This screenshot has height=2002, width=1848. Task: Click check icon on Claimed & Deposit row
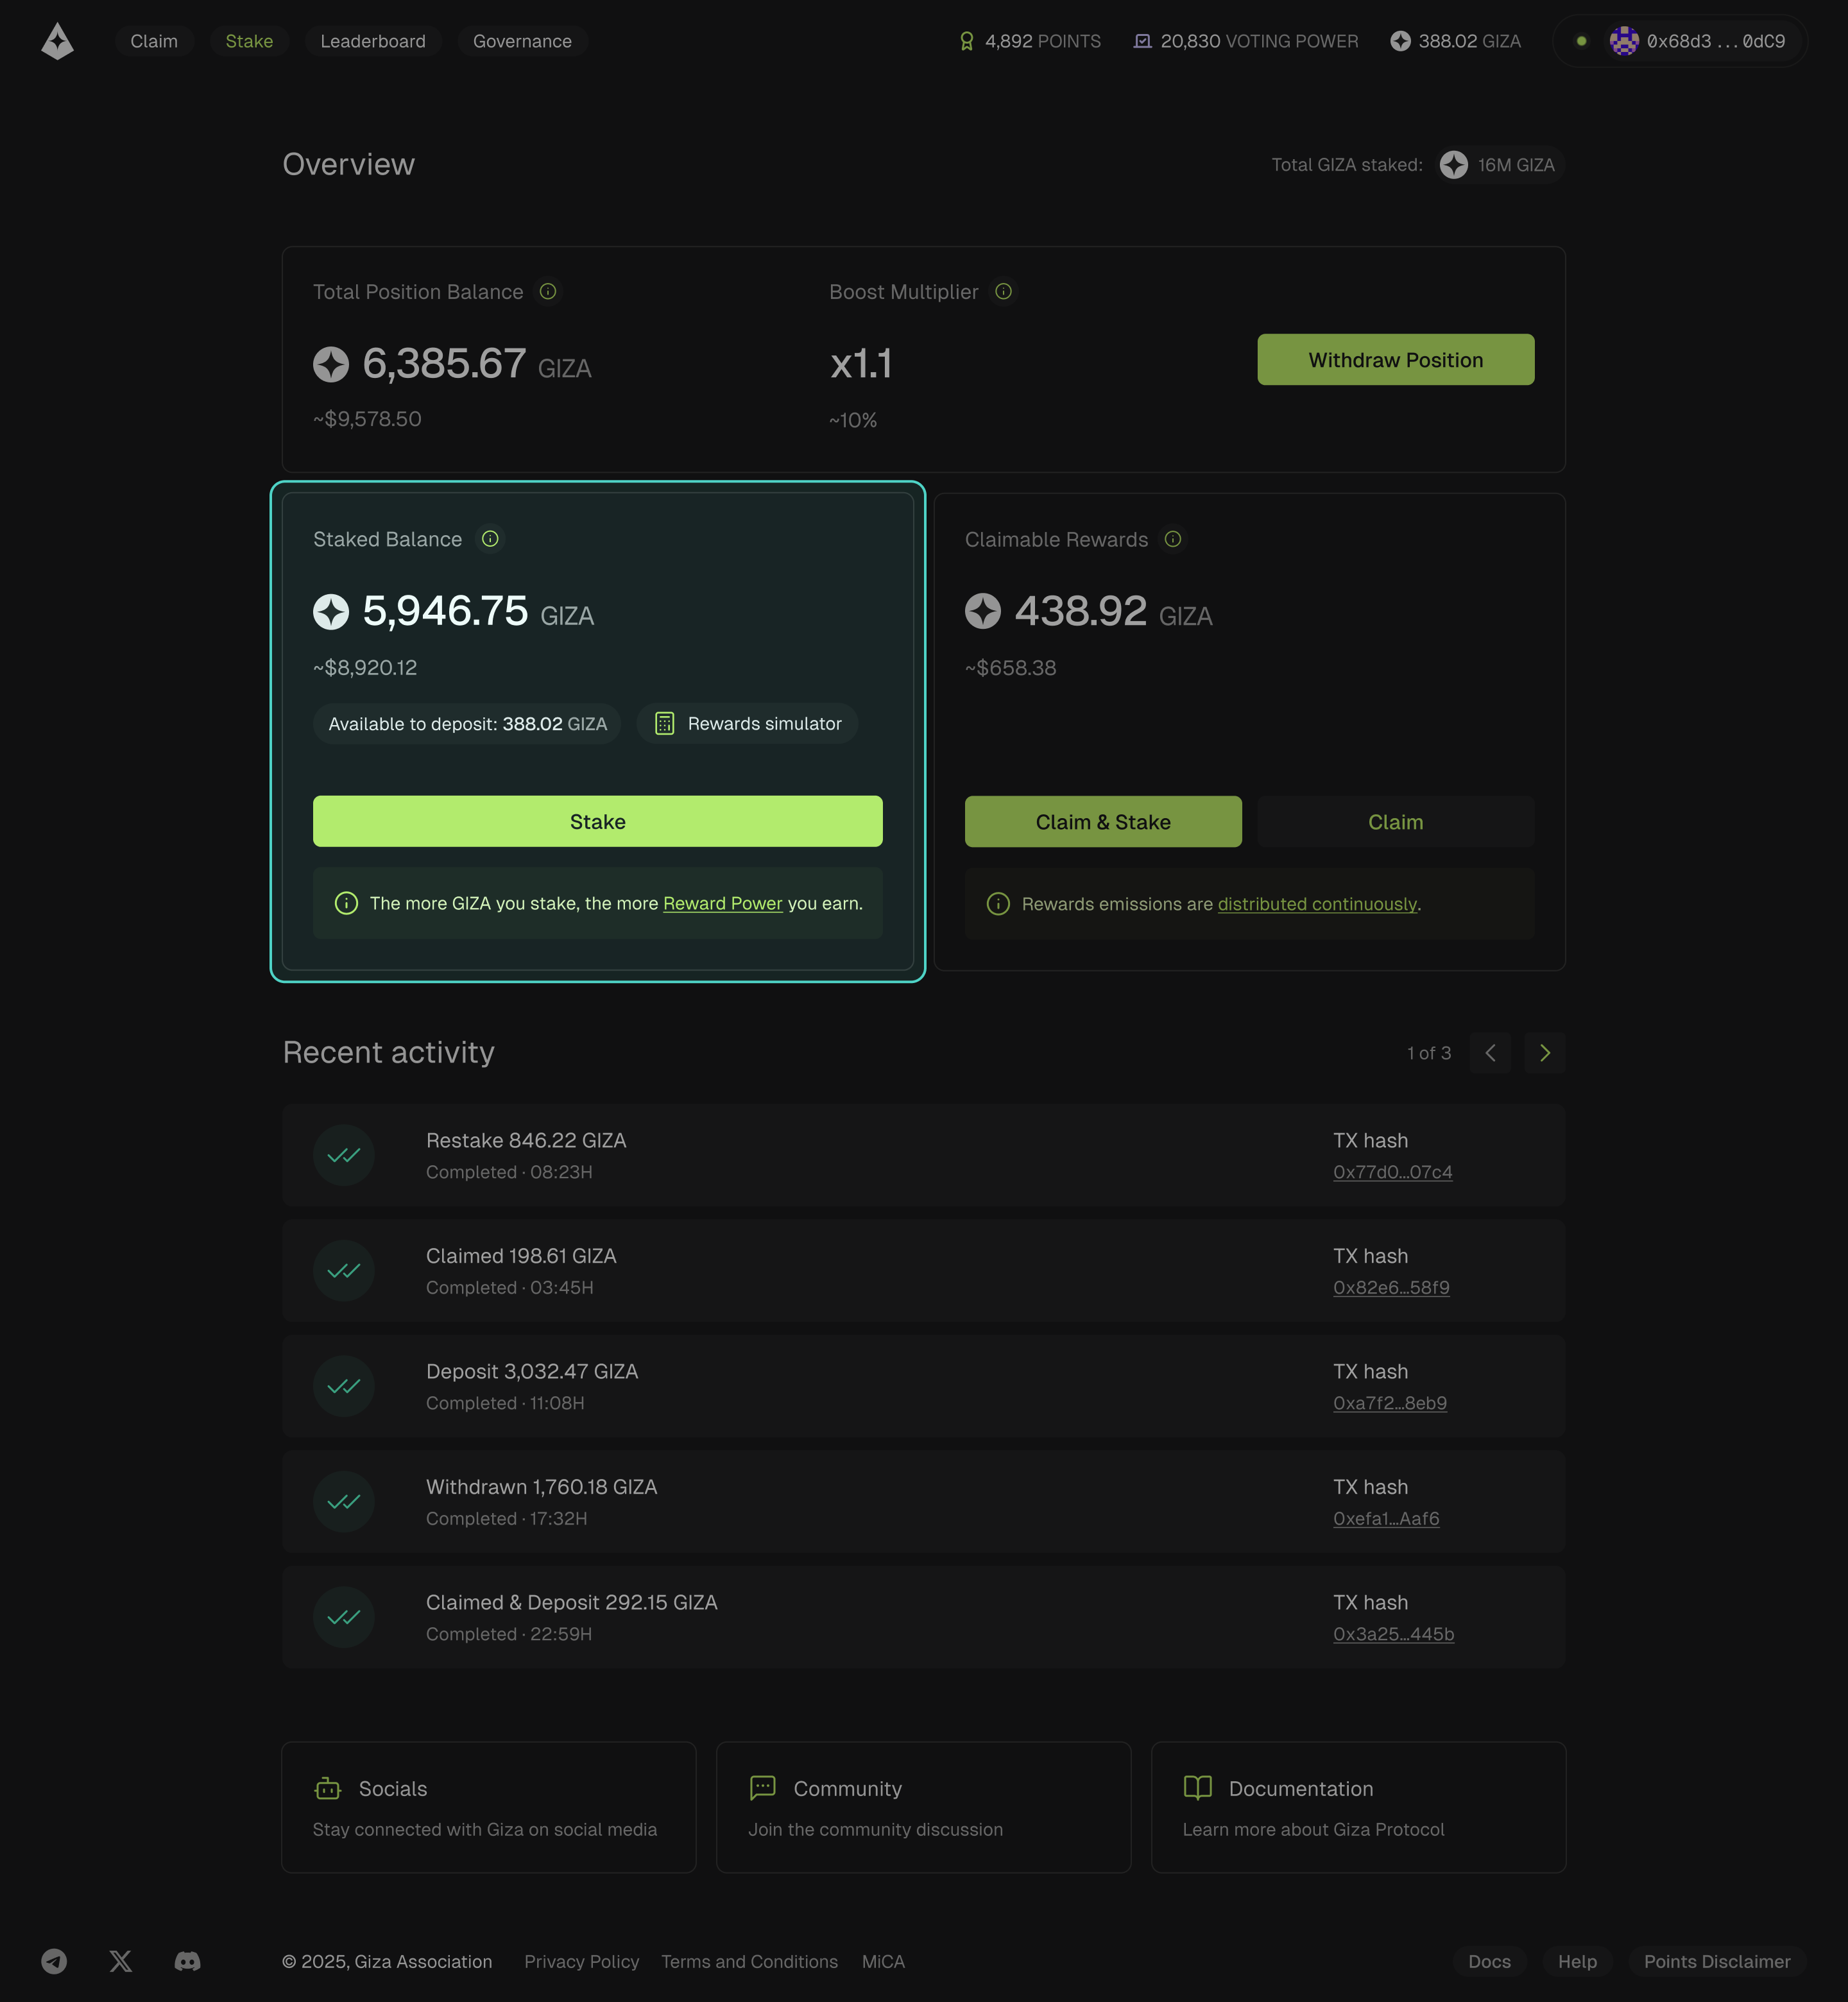pos(344,1617)
